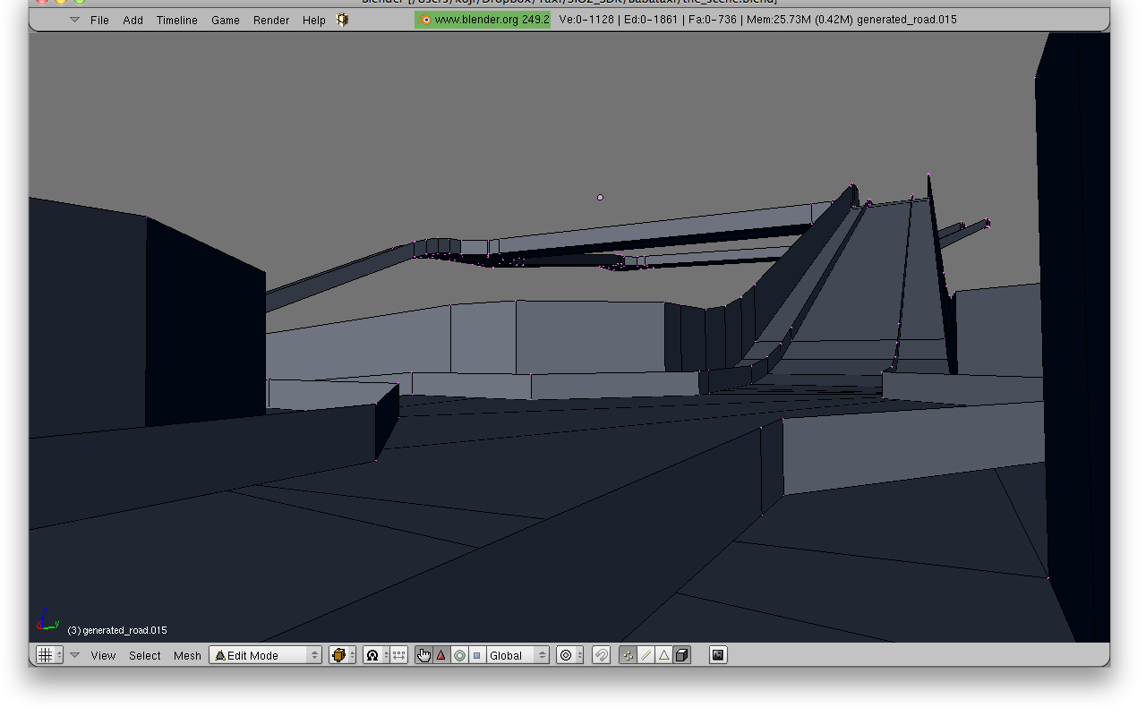1146x716 pixels.
Task: Open the window type grid icon selector
Action: tap(49, 655)
